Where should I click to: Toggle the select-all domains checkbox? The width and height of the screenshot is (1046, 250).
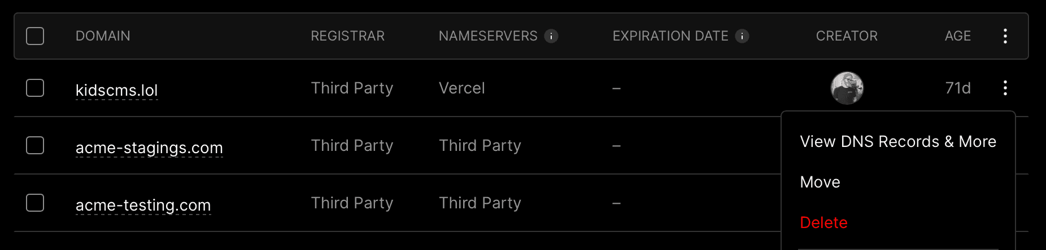(35, 36)
